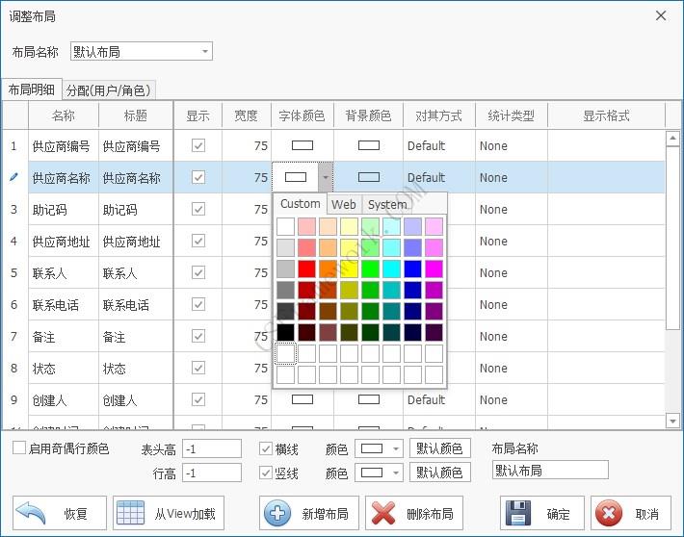Viewport: 684px width, 537px height.
Task: Click the 统计类型 column header
Action: tap(512, 115)
